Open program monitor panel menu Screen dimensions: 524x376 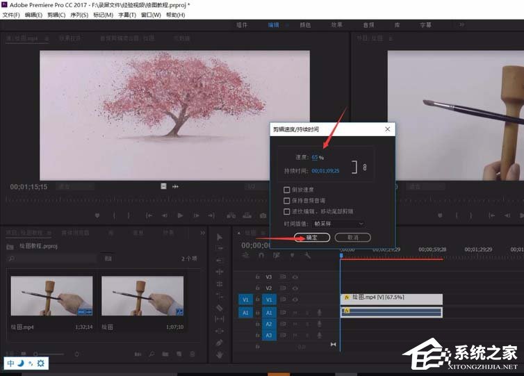click(391, 39)
